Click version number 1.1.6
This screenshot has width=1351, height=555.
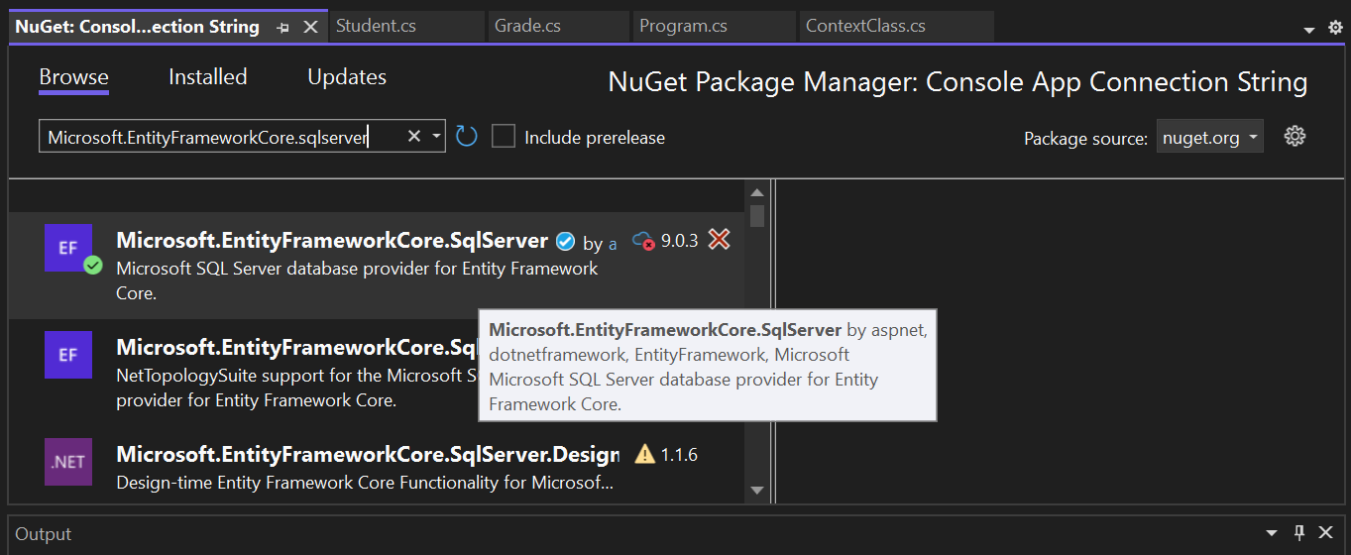pyautogui.click(x=679, y=455)
